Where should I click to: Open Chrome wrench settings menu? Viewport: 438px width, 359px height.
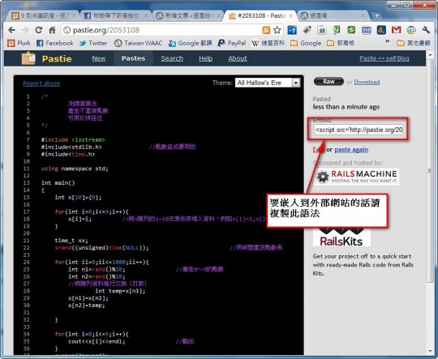[x=426, y=30]
